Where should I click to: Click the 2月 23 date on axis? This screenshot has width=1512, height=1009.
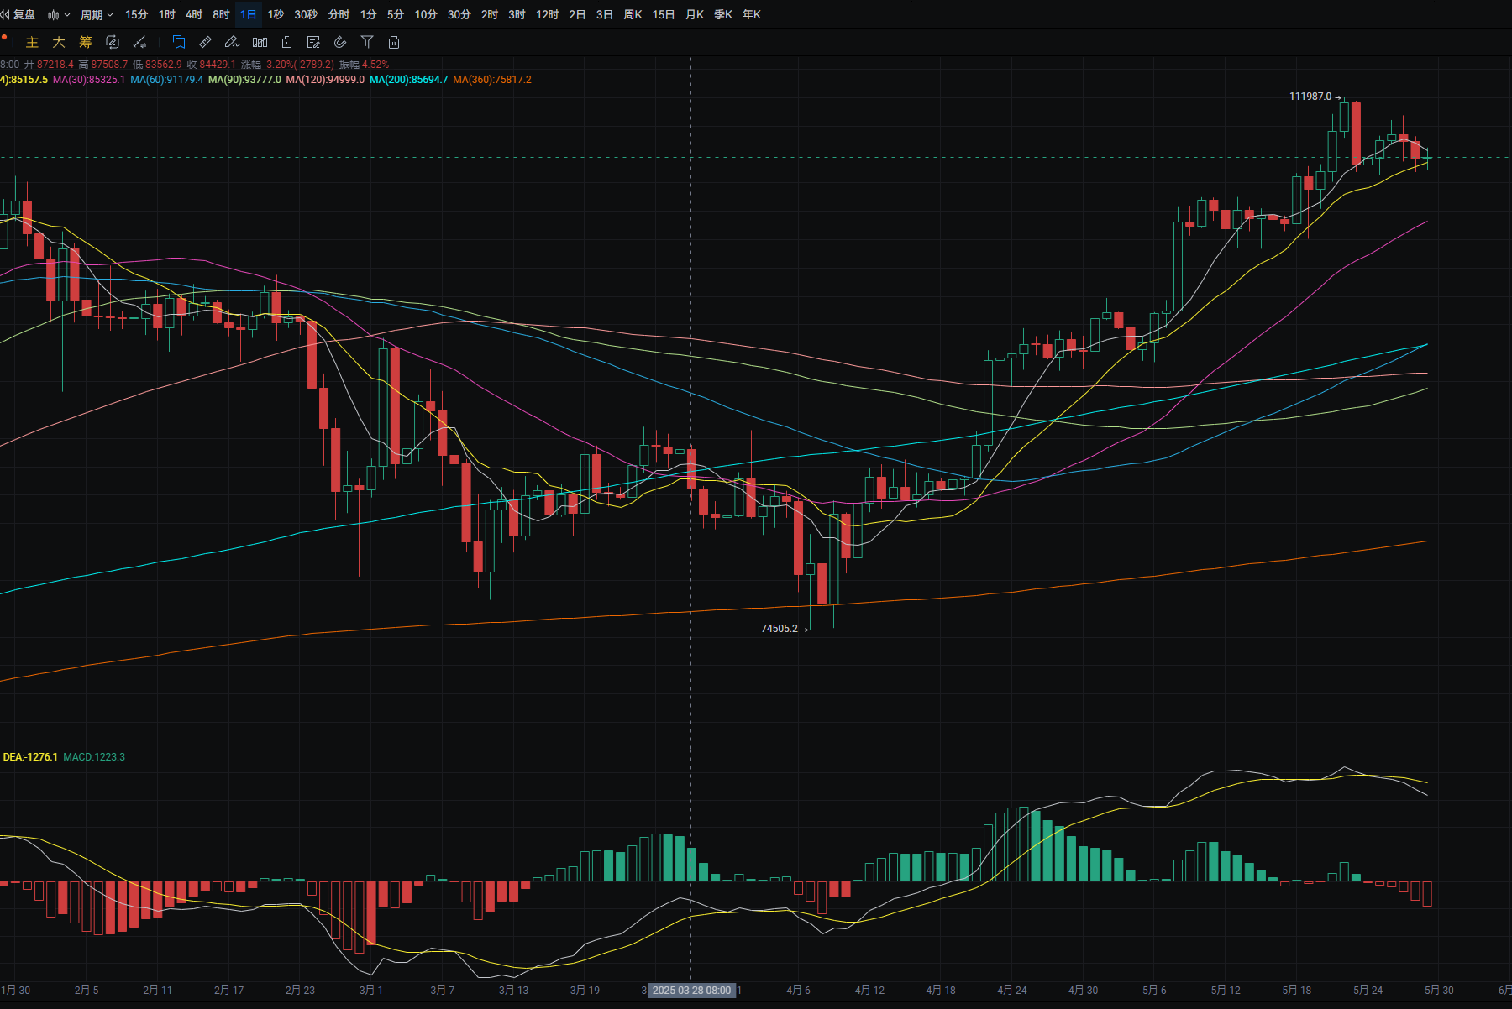click(x=300, y=991)
